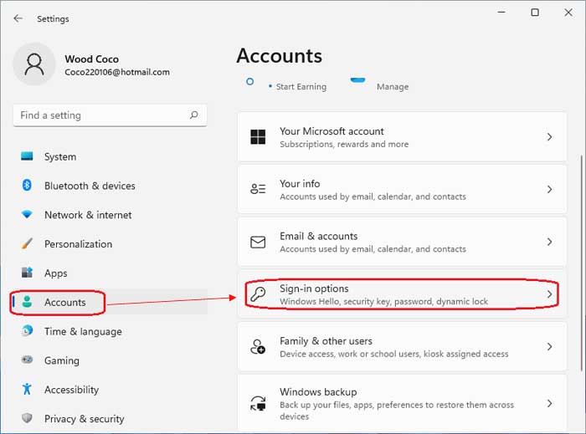Viewport: 586px width, 434px height.
Task: Click the Find a setting field
Action: [x=110, y=115]
